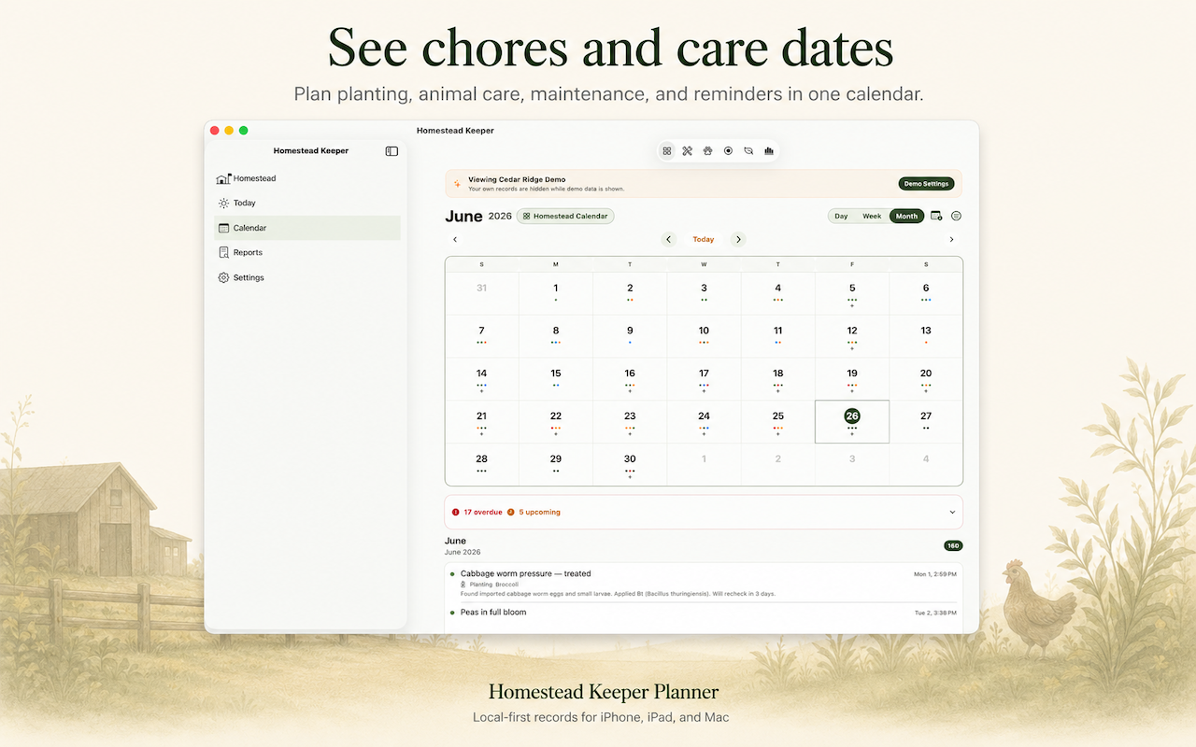Select June 1 in the calendar

[556, 293]
